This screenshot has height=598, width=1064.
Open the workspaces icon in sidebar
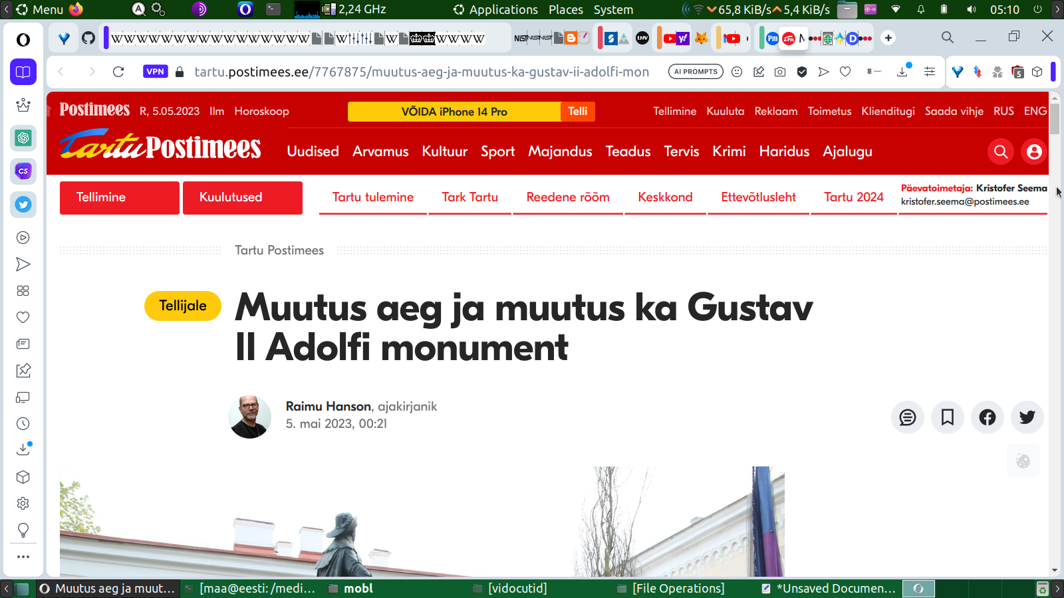(23, 72)
